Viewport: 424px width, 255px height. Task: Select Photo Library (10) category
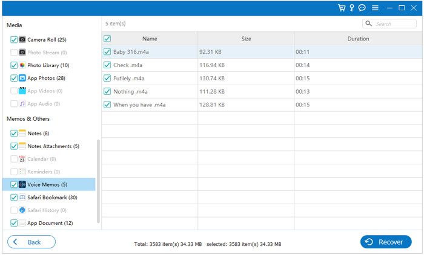[48, 65]
